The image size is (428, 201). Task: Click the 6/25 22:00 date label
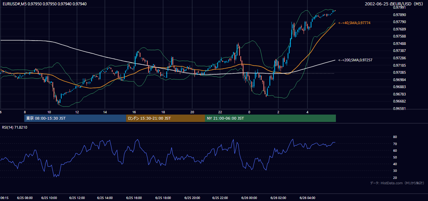pos(220,198)
